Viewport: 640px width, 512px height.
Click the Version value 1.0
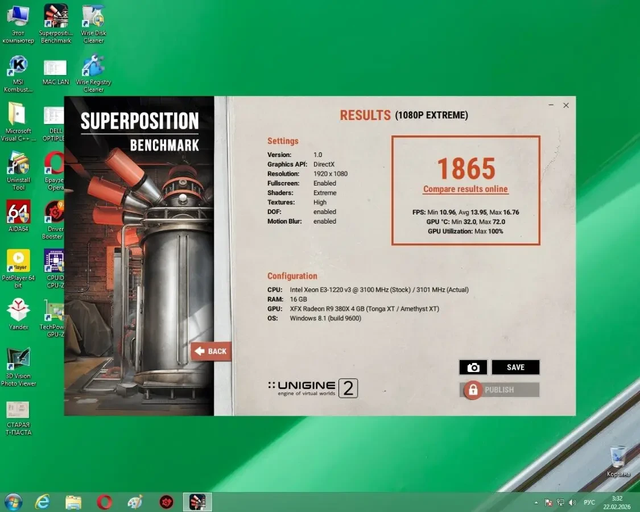tap(317, 155)
